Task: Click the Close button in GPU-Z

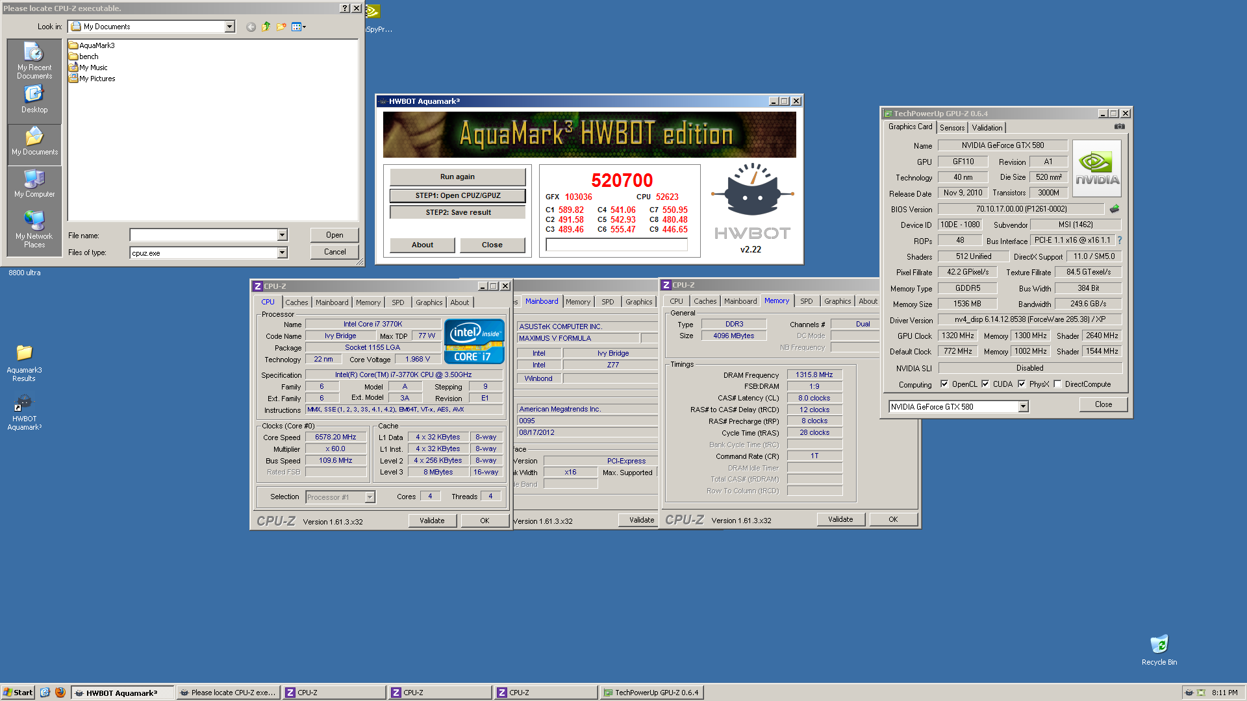Action: pyautogui.click(x=1103, y=404)
